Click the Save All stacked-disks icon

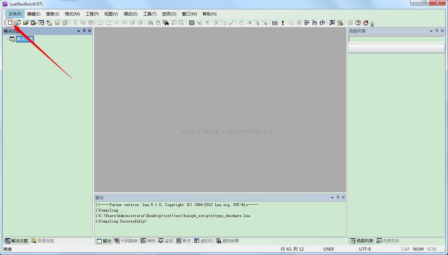65,23
